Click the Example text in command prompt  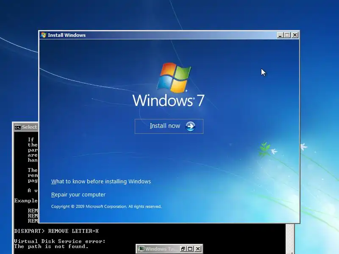coord(26,201)
